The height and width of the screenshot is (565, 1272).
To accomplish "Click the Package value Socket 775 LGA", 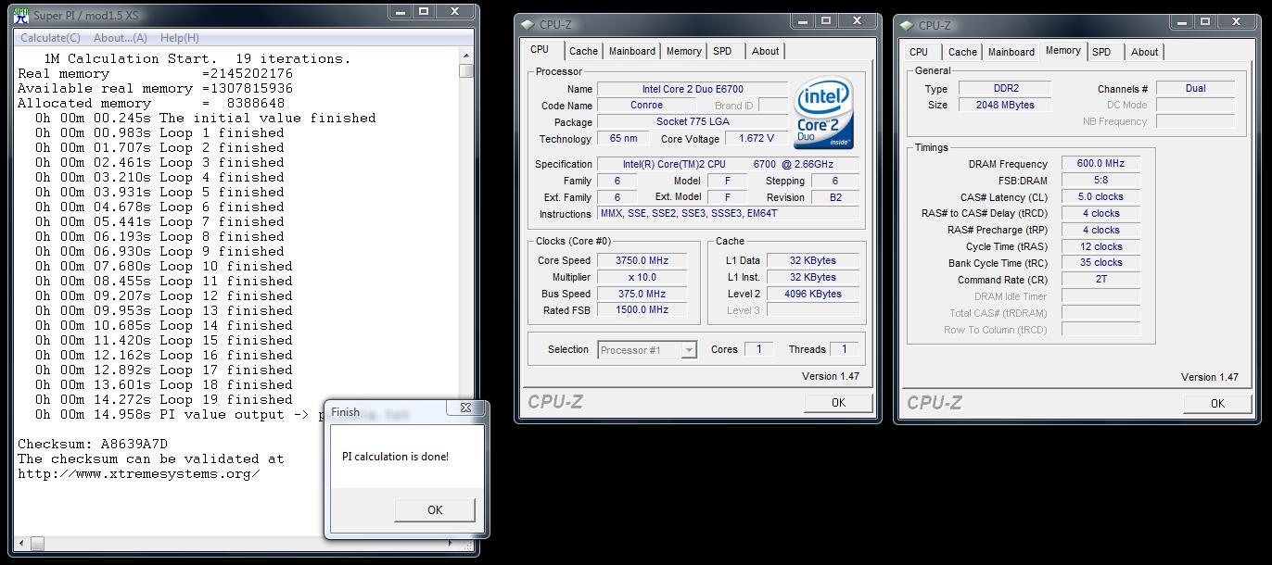I will click(693, 121).
